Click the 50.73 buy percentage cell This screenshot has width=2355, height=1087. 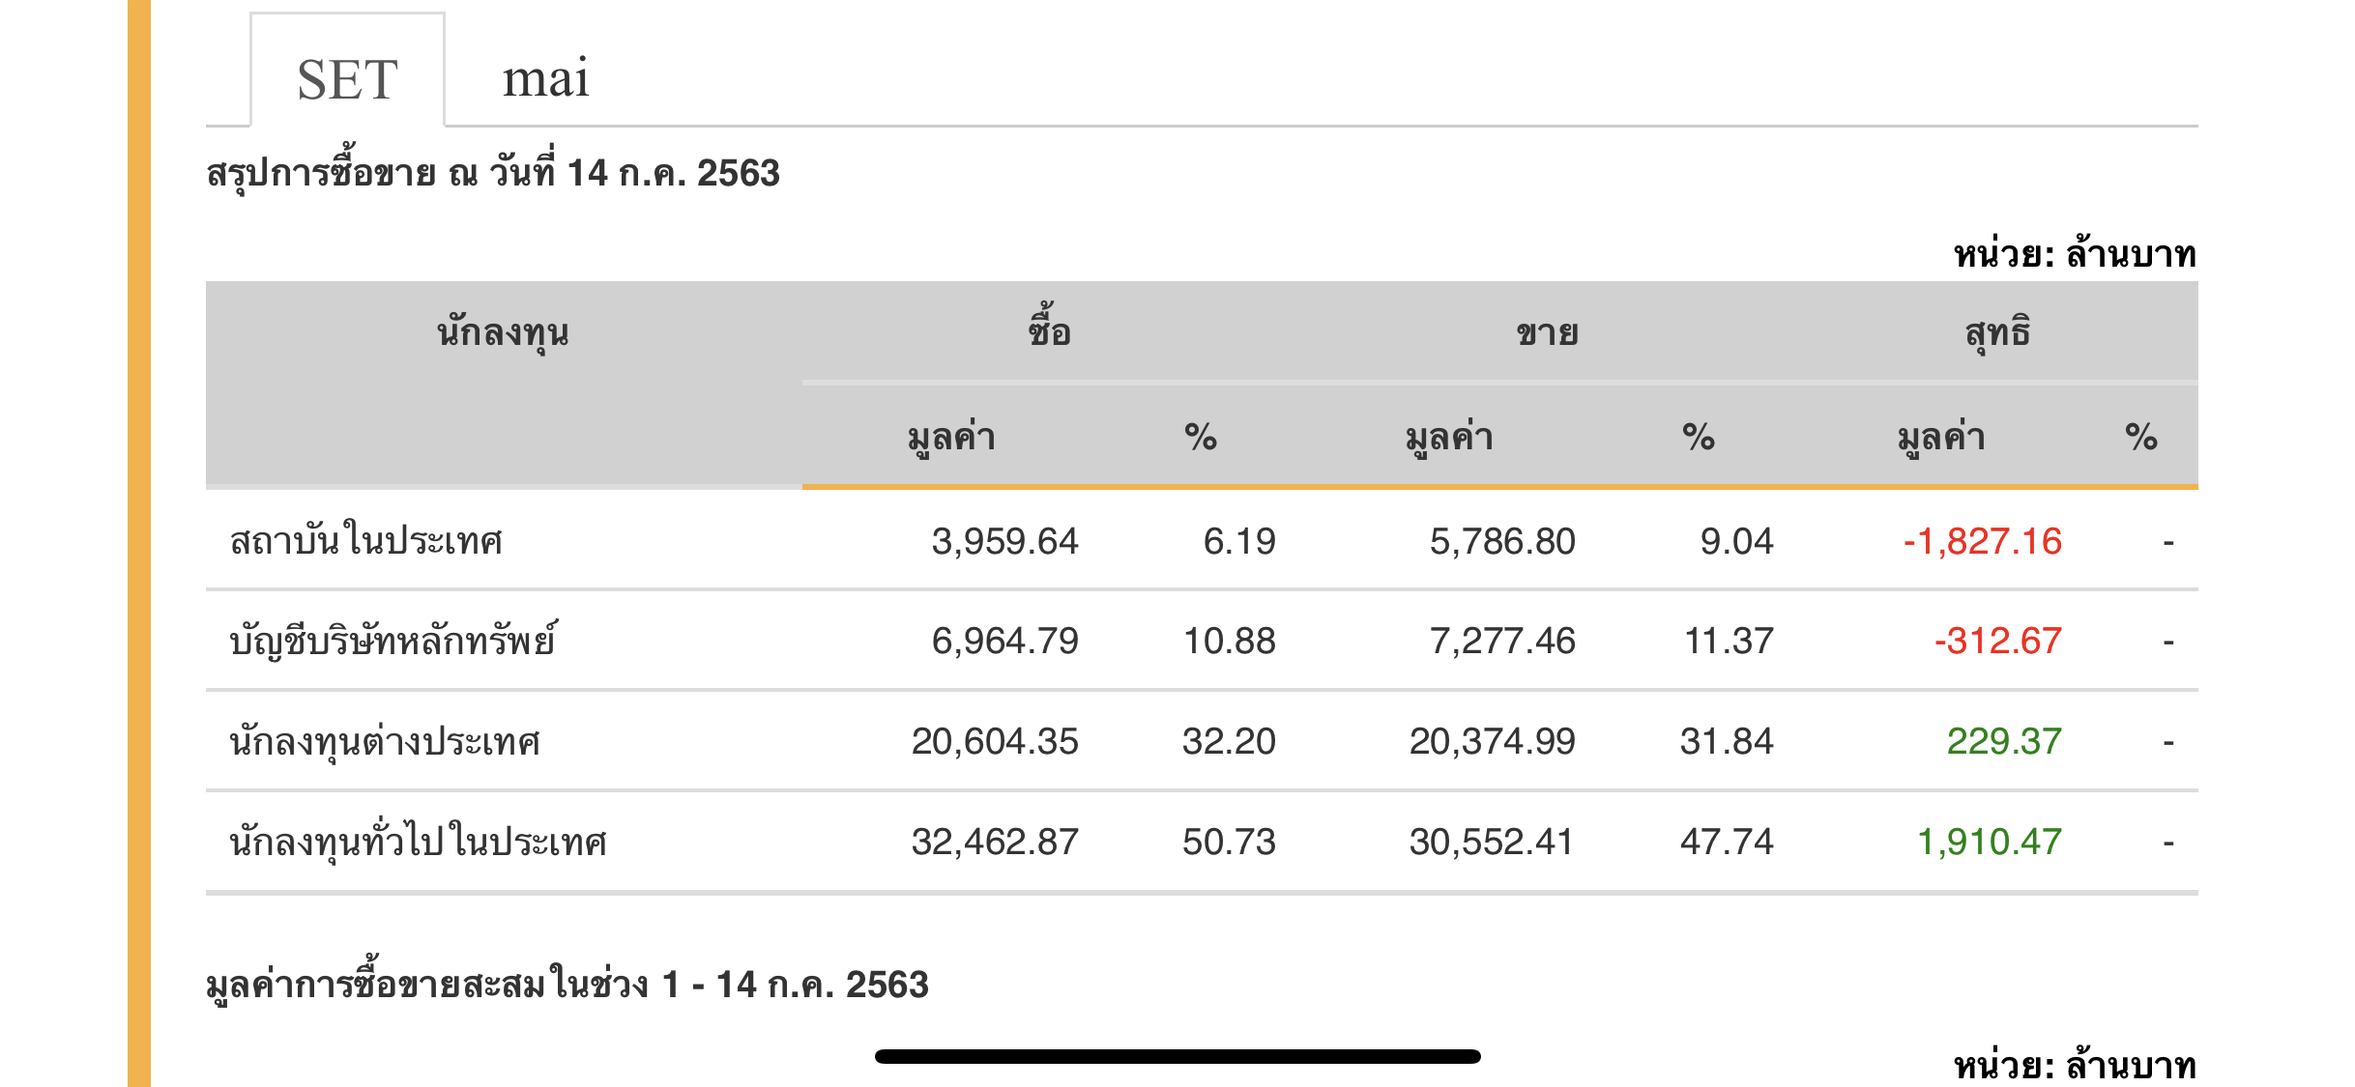click(x=1229, y=843)
